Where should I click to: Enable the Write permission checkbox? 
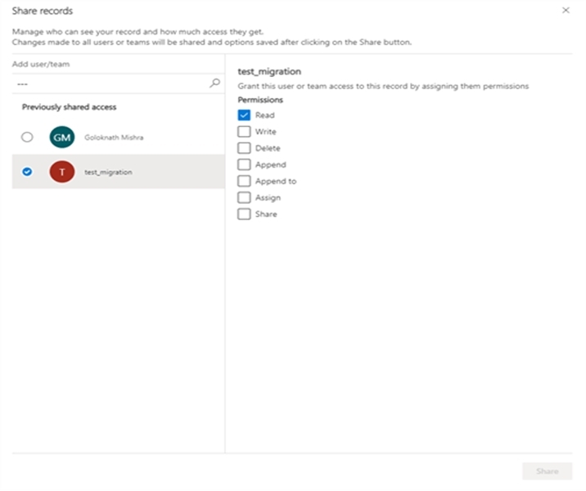(244, 132)
